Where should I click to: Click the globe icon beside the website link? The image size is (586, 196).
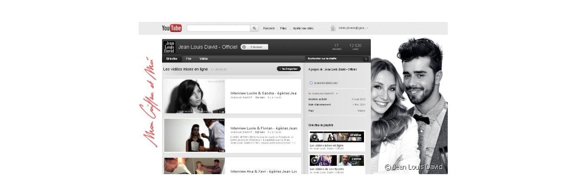point(311,83)
